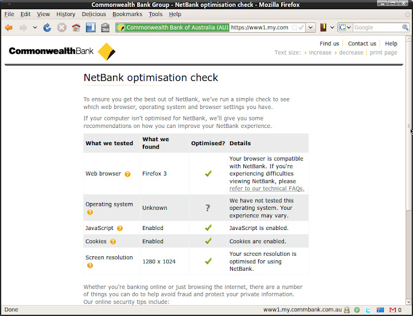Click the '1280 x 1024' value
The width and height of the screenshot is (413, 316).
[x=159, y=262]
